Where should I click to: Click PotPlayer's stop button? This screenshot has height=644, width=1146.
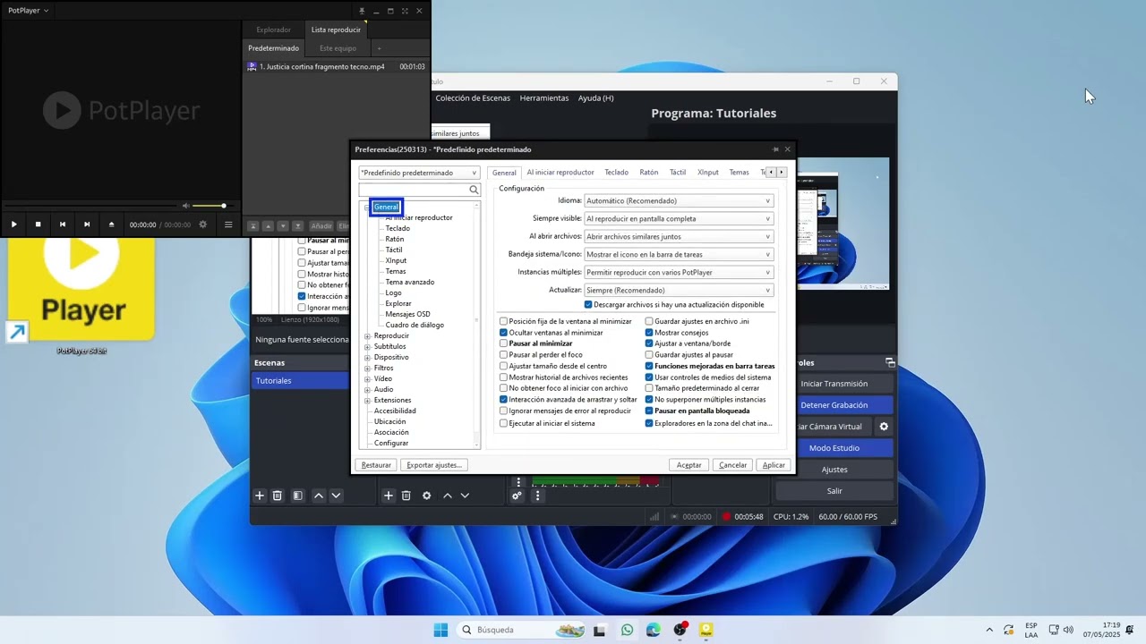pyautogui.click(x=38, y=225)
